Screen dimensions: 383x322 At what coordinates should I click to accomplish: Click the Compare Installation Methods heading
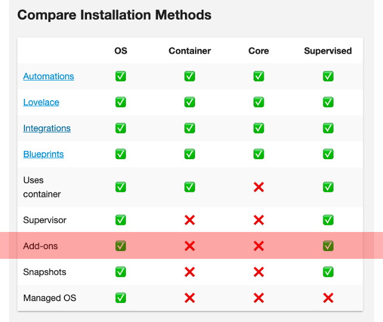pyautogui.click(x=115, y=15)
